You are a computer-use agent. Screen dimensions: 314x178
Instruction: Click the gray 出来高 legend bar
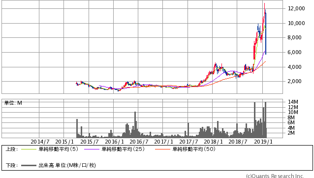click(29, 165)
